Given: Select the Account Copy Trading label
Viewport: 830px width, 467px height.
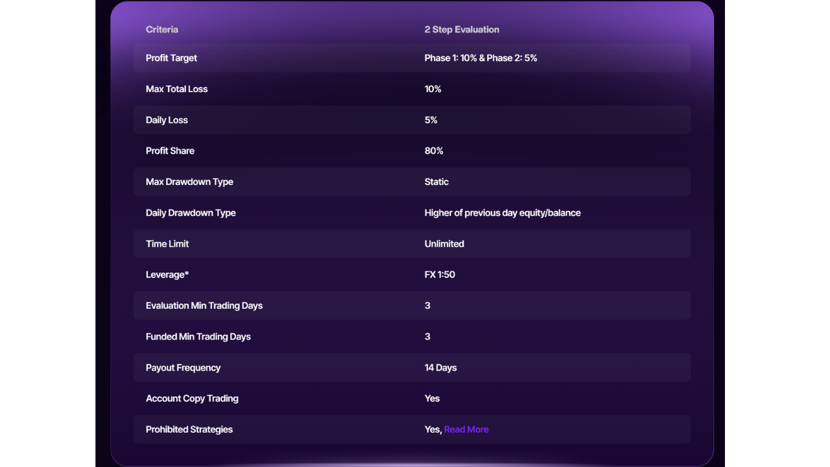Looking at the screenshot, I should 192,398.
